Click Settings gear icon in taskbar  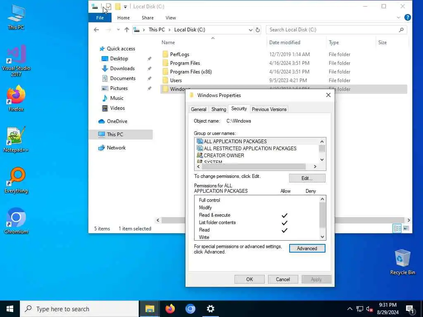[x=210, y=309]
